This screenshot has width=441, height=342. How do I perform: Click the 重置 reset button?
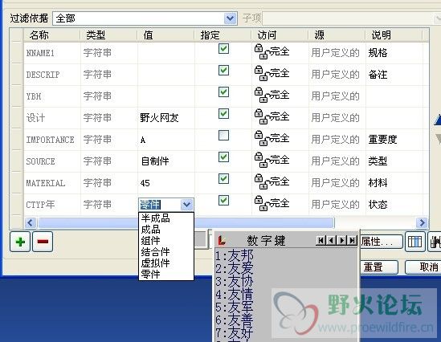[x=379, y=267]
